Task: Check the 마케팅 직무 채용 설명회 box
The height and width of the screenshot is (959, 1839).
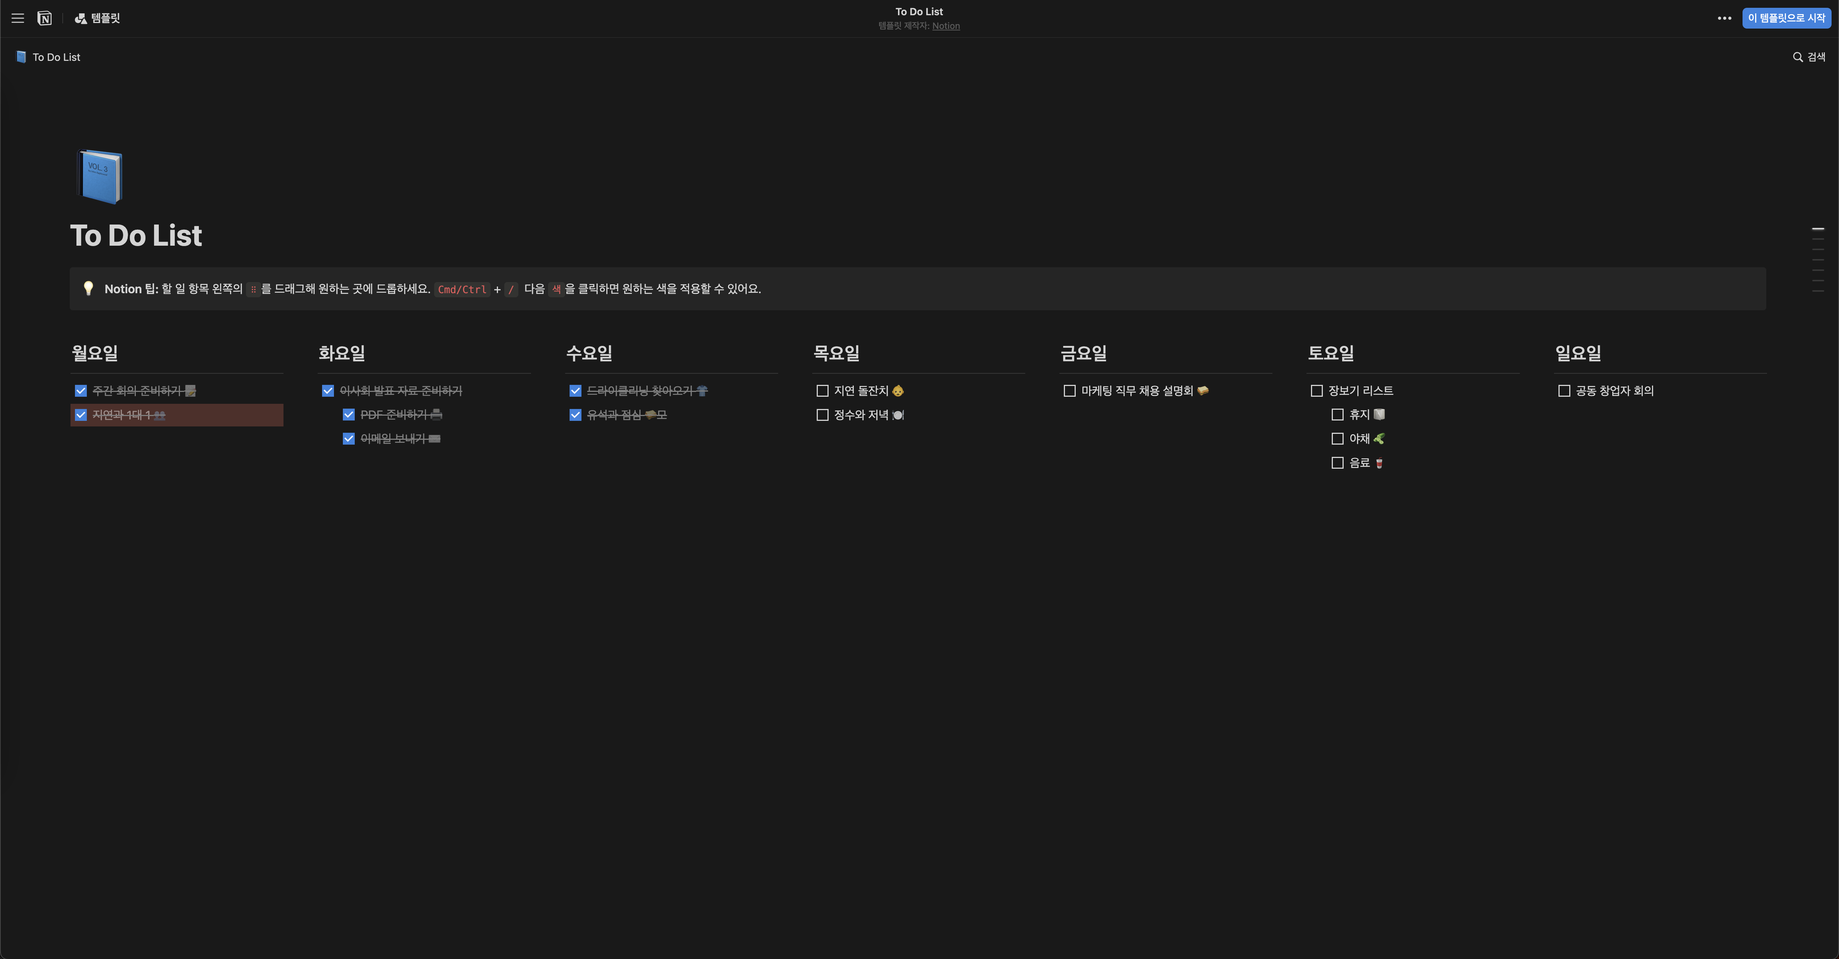Action: tap(1069, 390)
